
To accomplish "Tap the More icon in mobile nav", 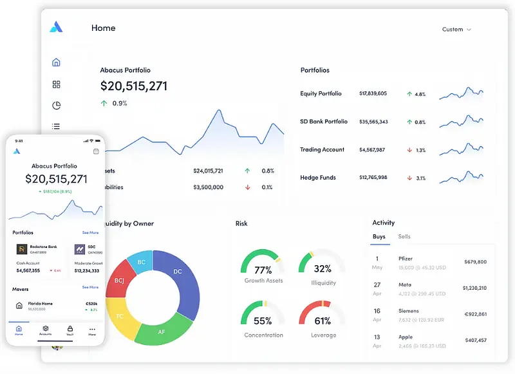I will (x=92, y=330).
